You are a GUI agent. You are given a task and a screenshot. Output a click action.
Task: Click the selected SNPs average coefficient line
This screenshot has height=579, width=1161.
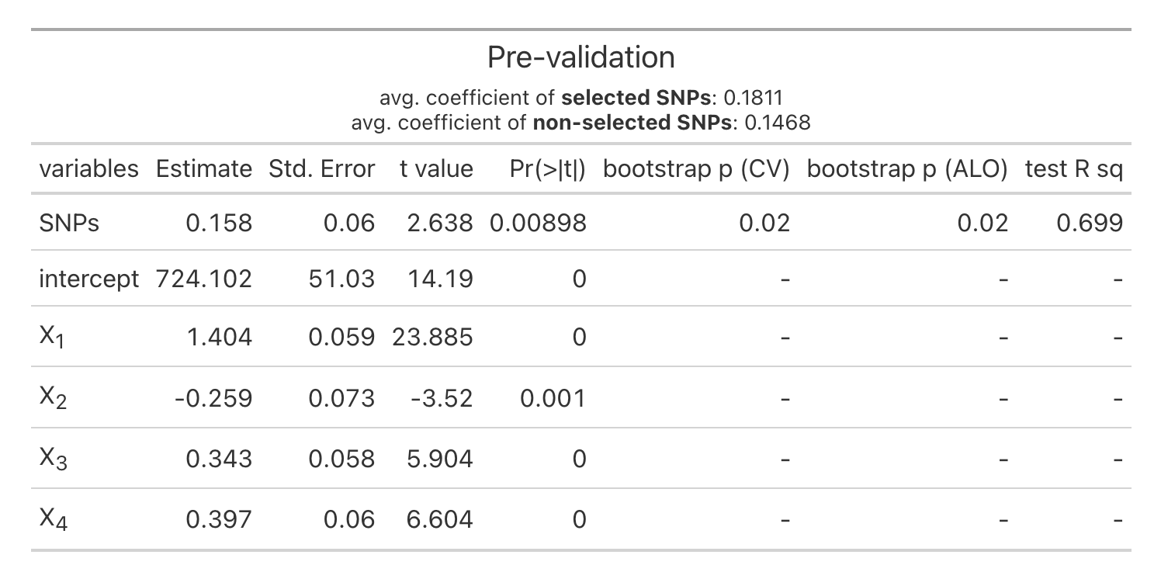tap(580, 99)
